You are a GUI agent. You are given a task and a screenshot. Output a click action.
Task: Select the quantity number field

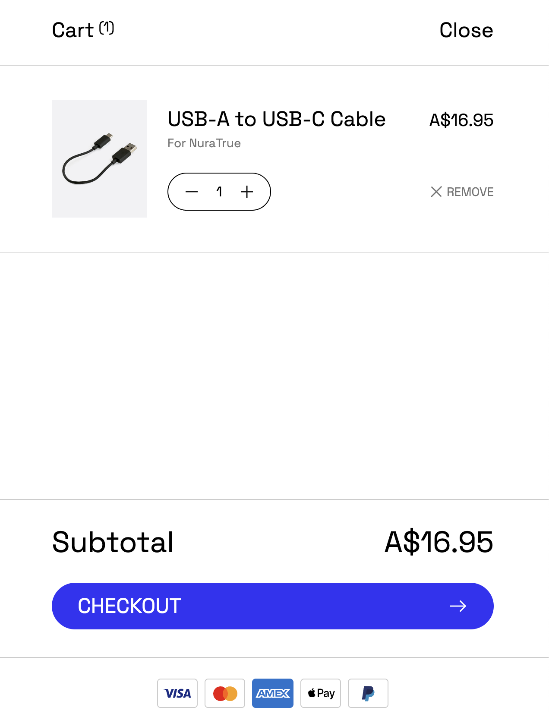tap(219, 192)
